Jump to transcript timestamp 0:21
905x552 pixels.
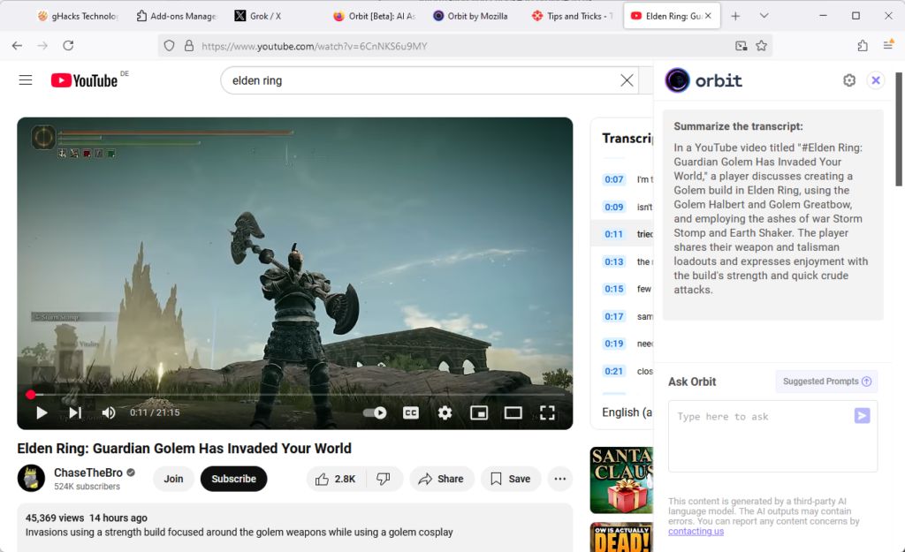[x=613, y=371]
